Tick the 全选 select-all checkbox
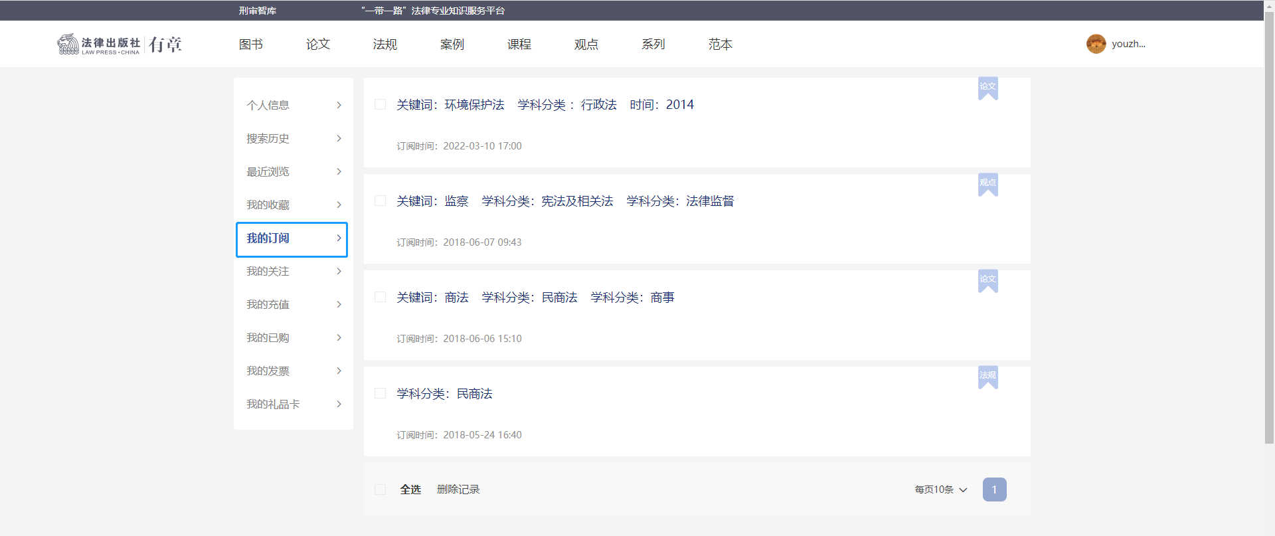 pyautogui.click(x=381, y=490)
